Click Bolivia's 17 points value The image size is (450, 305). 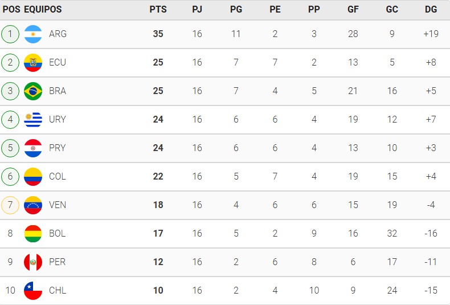pyautogui.click(x=158, y=234)
